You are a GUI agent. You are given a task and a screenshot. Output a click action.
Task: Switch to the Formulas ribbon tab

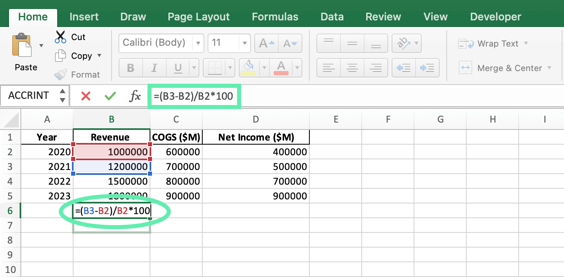pyautogui.click(x=275, y=17)
